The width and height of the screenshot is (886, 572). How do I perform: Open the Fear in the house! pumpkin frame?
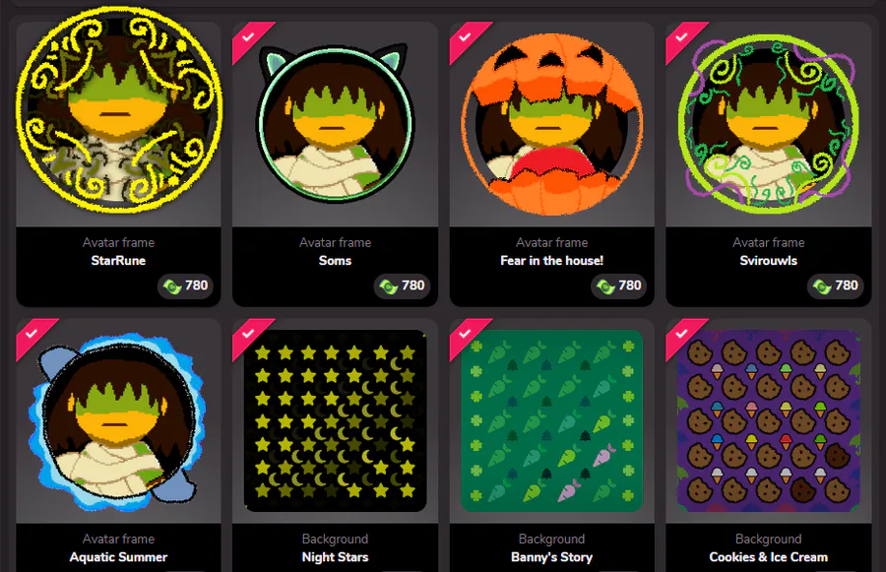click(x=552, y=122)
